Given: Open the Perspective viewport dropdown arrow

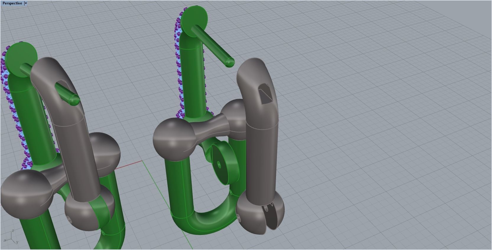Looking at the screenshot, I should [x=26, y=3].
